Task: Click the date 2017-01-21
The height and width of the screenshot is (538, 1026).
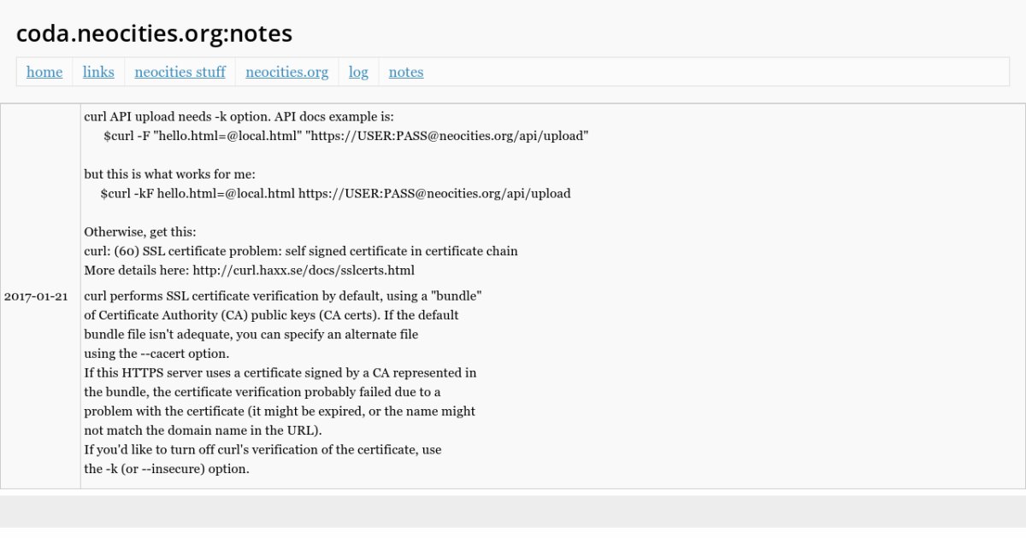Action: [x=37, y=296]
